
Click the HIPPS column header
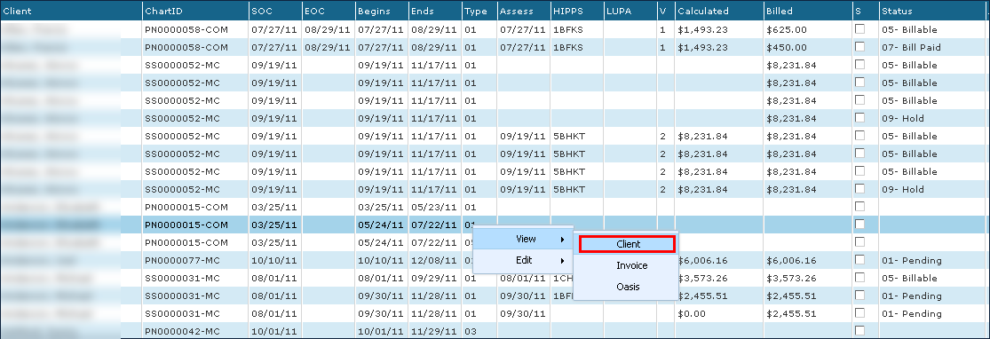click(576, 11)
